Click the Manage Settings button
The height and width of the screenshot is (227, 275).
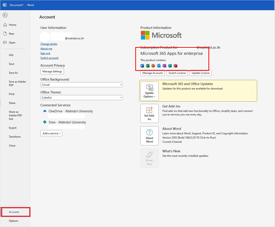pos(52,71)
